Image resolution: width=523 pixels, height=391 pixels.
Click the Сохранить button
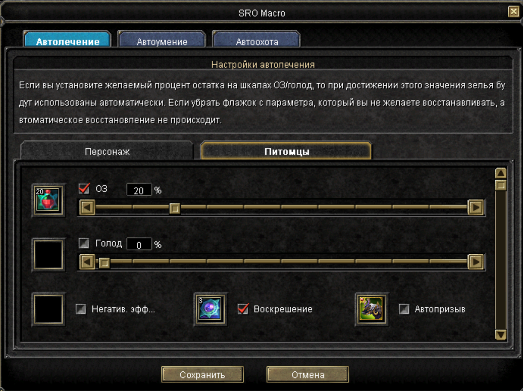coord(202,375)
